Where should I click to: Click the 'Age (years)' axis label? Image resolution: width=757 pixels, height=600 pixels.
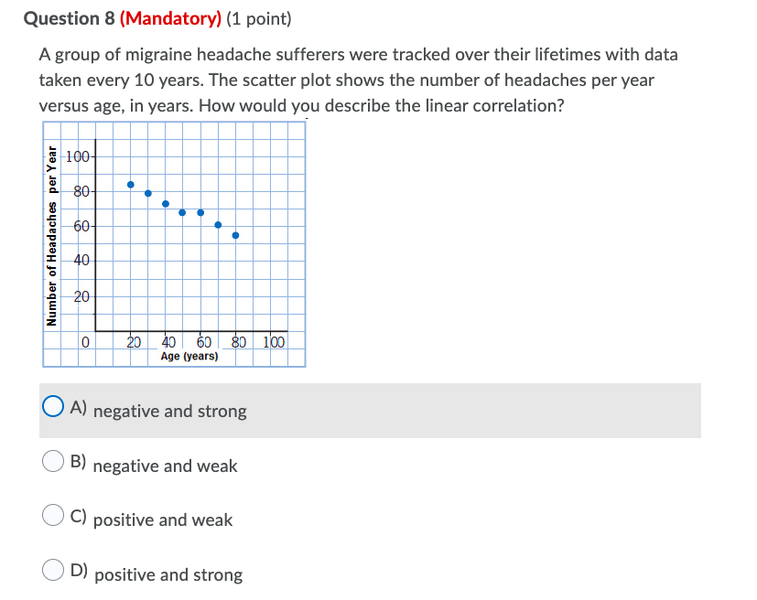point(189,356)
